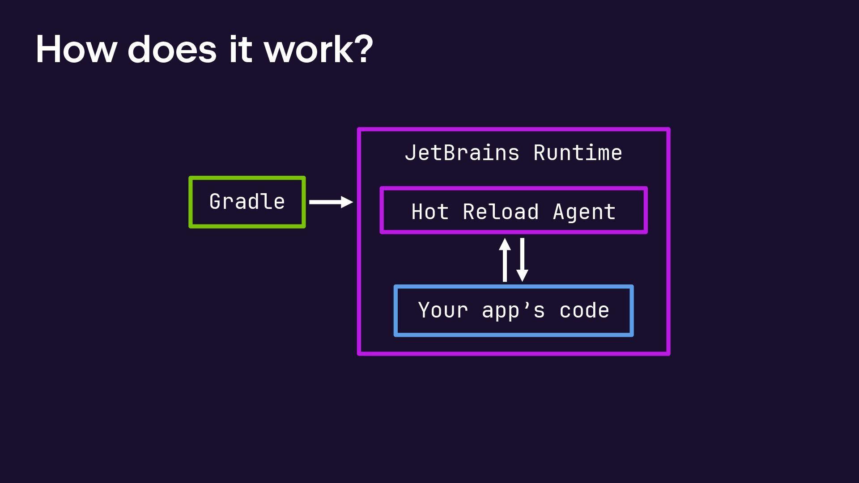This screenshot has width=859, height=483.
Task: Click the word 'Reload' in the agent box
Action: coord(501,212)
